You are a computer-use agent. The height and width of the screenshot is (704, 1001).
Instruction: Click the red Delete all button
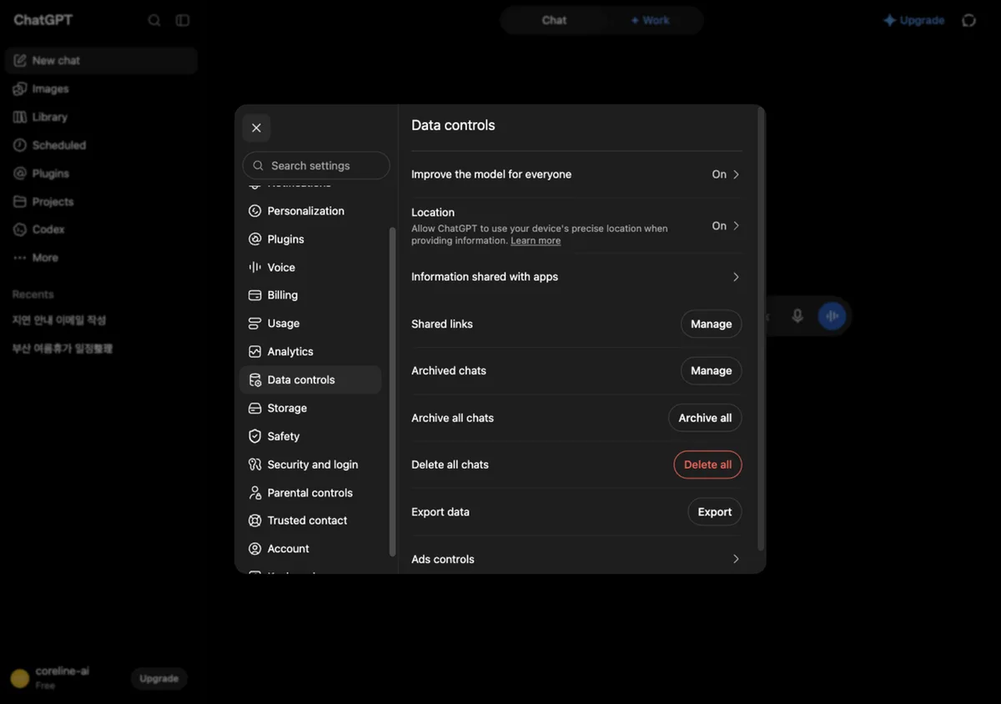pyautogui.click(x=708, y=465)
